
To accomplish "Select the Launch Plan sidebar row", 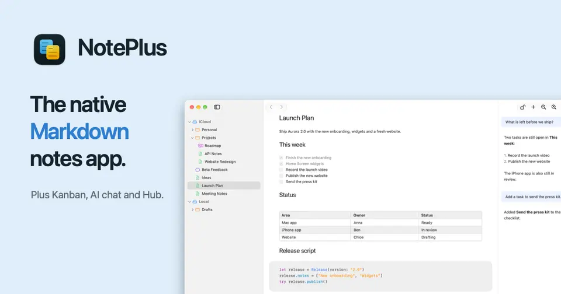I will pyautogui.click(x=224, y=185).
